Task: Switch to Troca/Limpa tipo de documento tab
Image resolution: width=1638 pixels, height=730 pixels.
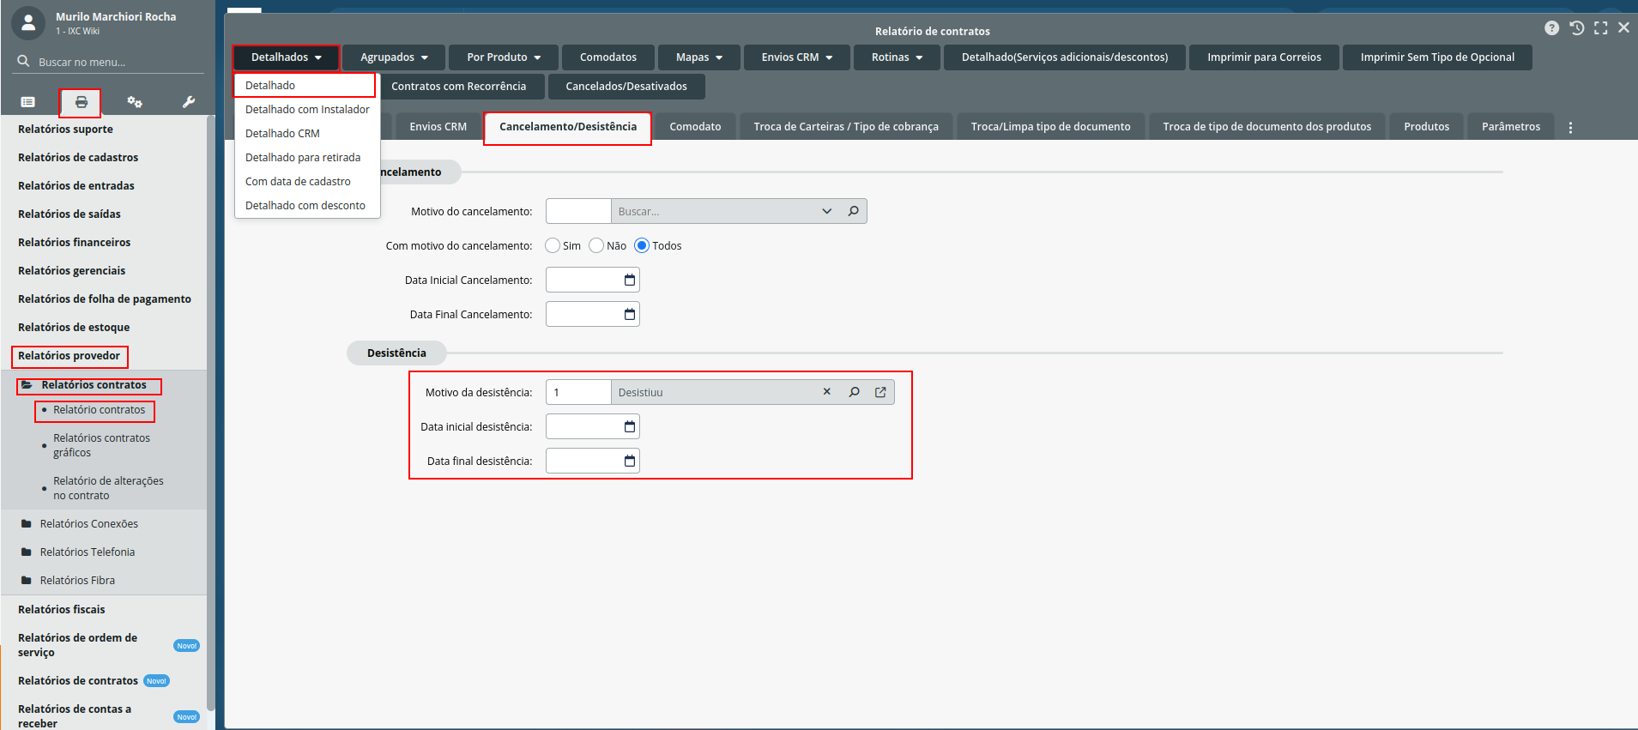Action: click(x=1050, y=127)
